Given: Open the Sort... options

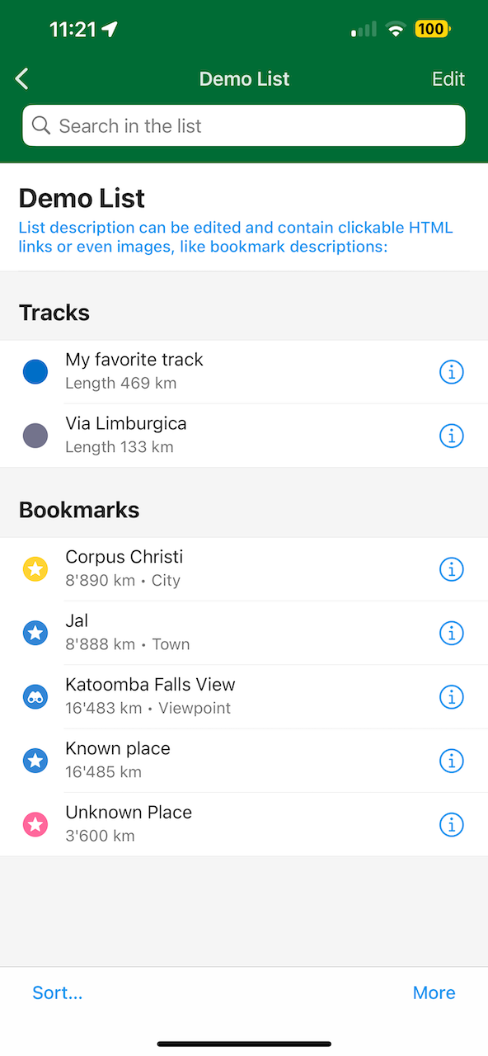Looking at the screenshot, I should 58,992.
